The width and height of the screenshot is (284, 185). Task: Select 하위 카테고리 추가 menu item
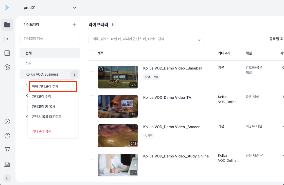click(x=53, y=86)
